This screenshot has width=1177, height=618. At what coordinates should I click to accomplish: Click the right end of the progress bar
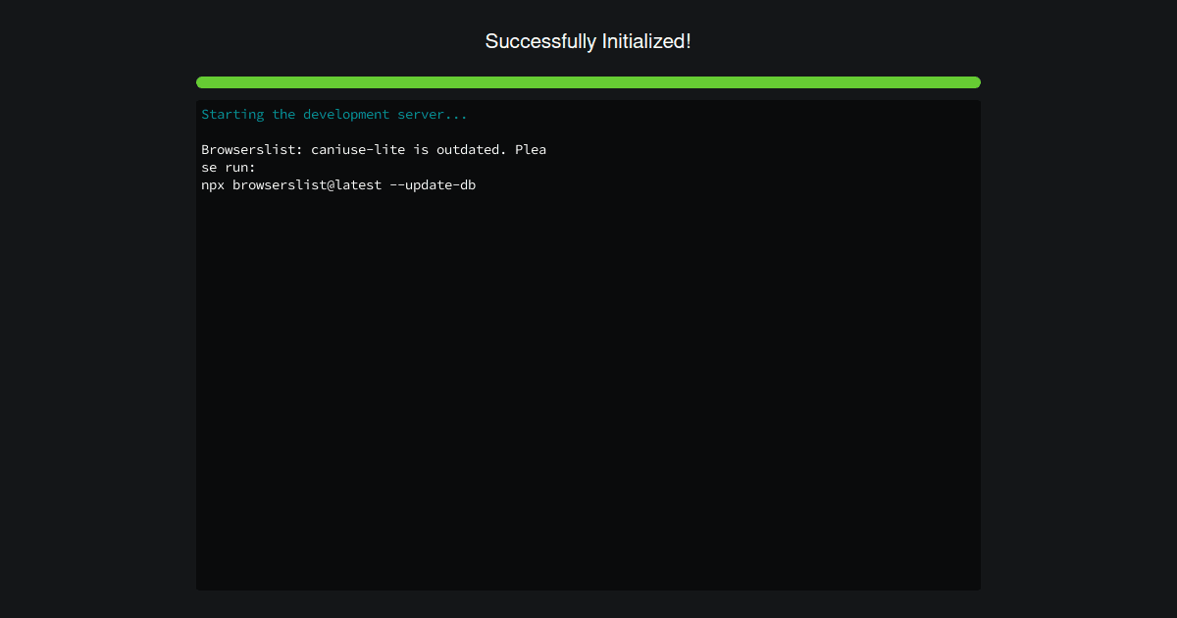pos(973,82)
